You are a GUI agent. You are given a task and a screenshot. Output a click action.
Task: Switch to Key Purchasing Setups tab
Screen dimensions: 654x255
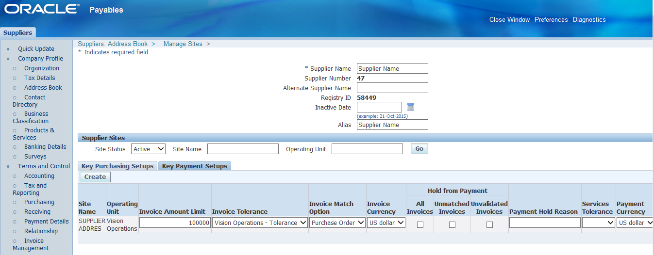[117, 166]
